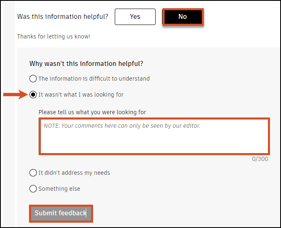Click the 'Please tell us what you were looking for' label
The height and width of the screenshot is (228, 281).
click(x=92, y=112)
